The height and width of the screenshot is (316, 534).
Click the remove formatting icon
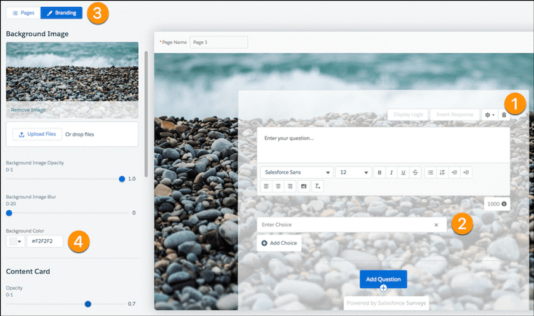coord(317,186)
